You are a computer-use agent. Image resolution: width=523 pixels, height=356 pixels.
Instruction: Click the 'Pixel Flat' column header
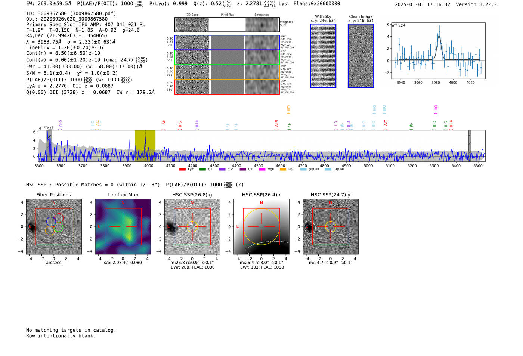[227, 15]
